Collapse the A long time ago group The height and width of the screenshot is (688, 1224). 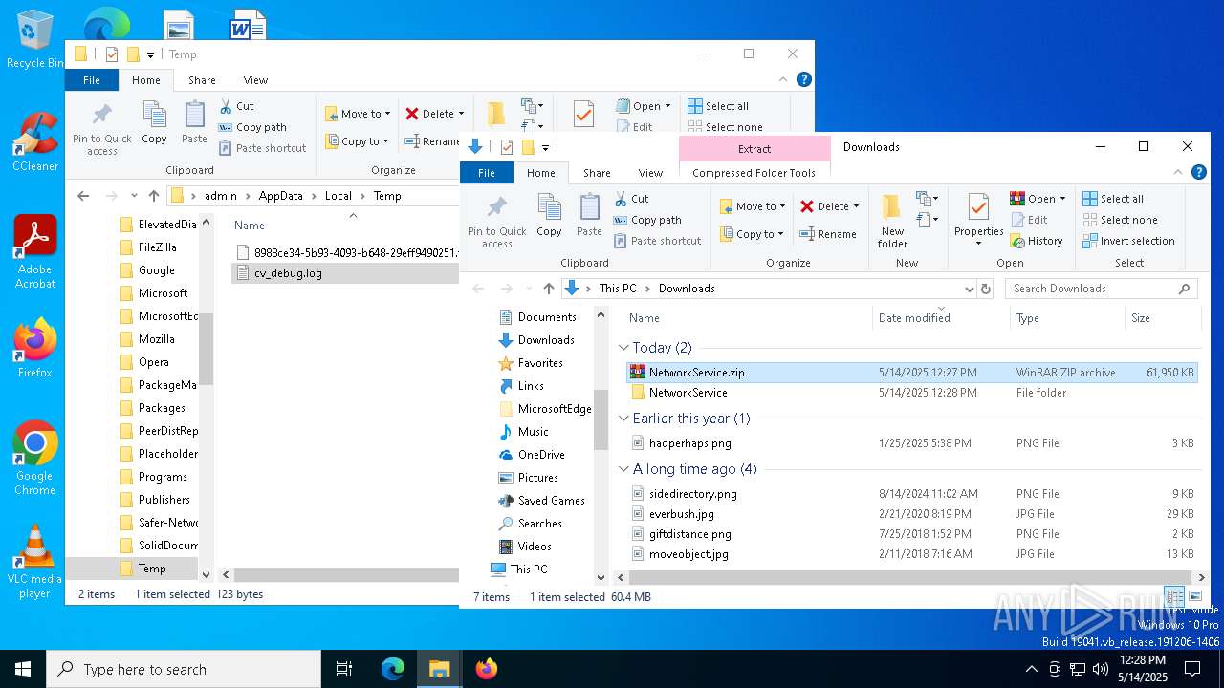tap(624, 469)
